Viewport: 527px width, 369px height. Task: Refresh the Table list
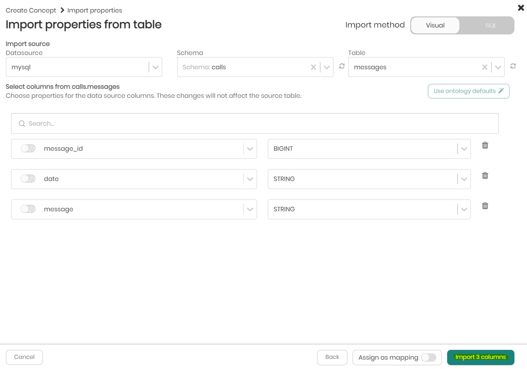click(x=513, y=66)
